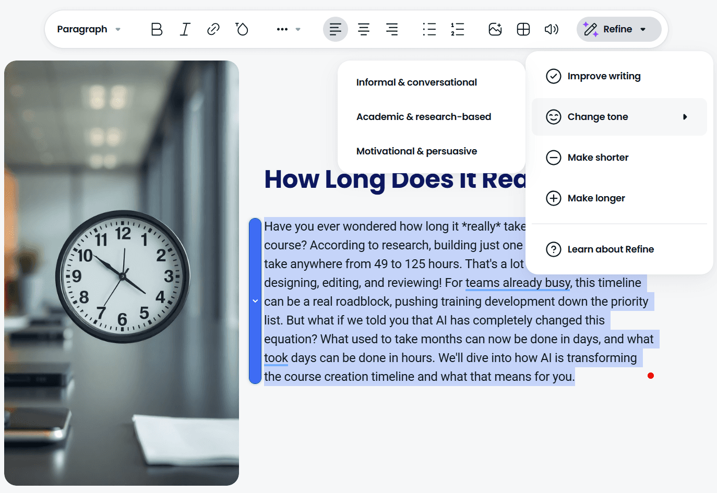Insert a hyperlink using the link icon
The height and width of the screenshot is (493, 717).
[213, 29]
